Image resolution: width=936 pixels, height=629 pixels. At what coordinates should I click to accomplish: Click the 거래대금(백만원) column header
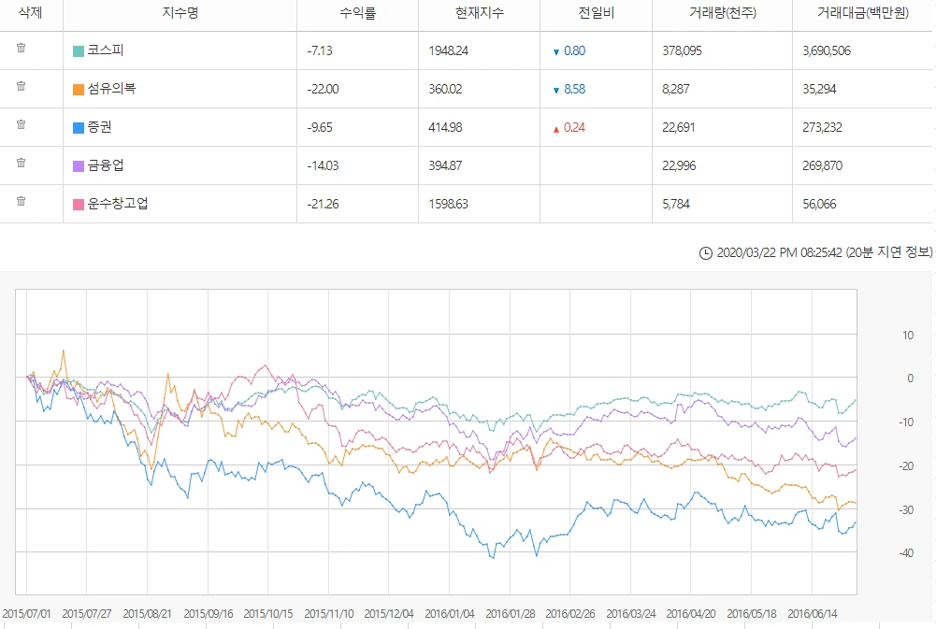862,12
